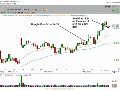This screenshot has width=120, height=90.
Task: Click the calendar with green plus icon
Action: [43, 10]
